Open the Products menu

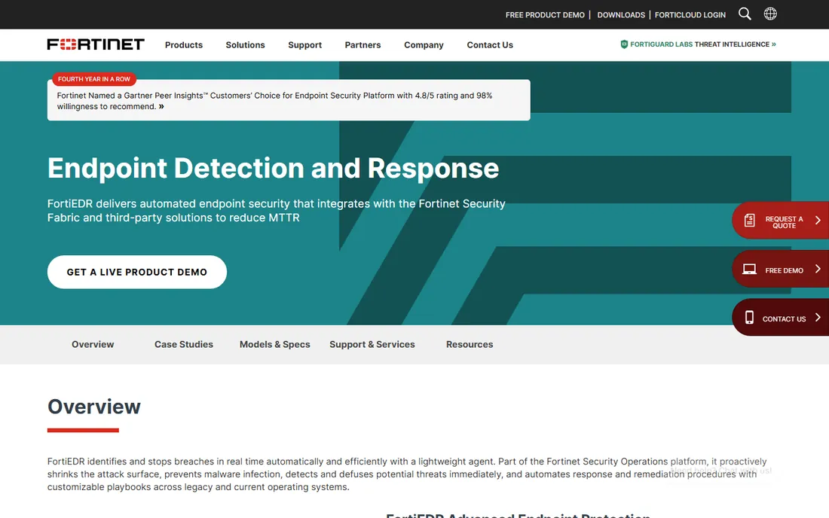(x=183, y=45)
